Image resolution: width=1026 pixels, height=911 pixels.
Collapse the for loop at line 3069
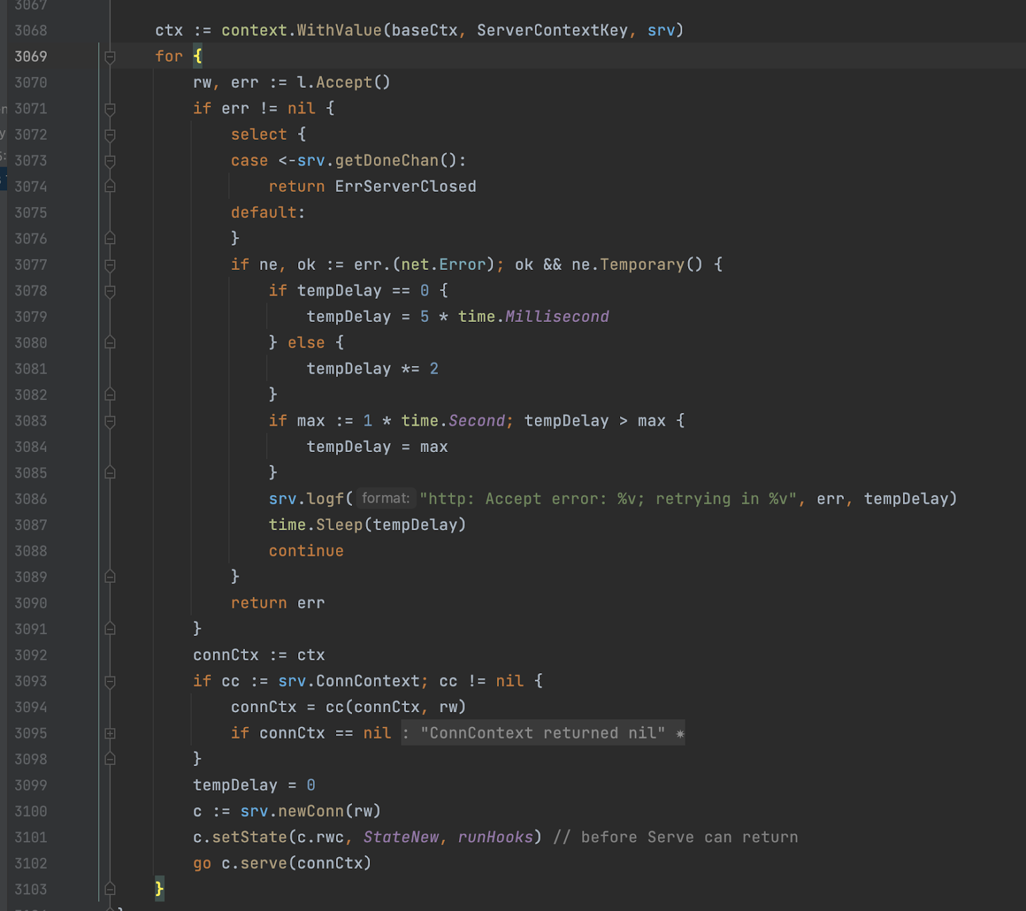tap(110, 57)
